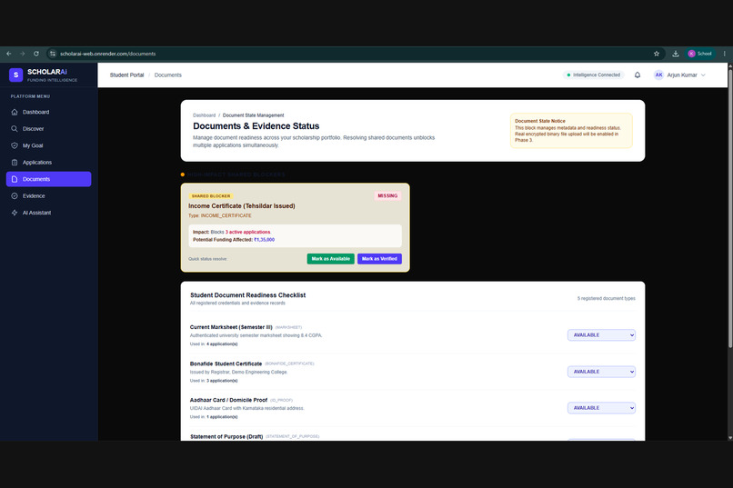Click the Intelligence Connected status badge

593,75
